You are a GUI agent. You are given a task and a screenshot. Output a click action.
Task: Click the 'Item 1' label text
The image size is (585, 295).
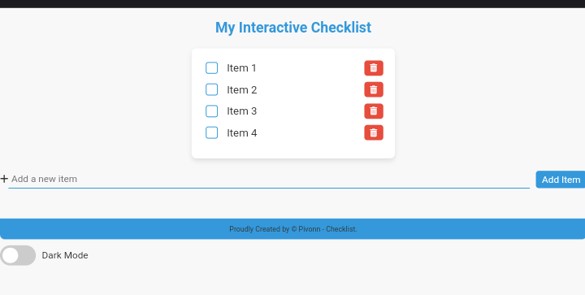coord(242,68)
